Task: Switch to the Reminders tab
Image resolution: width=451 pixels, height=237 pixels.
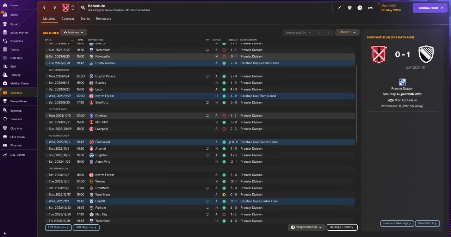Action: pos(103,19)
